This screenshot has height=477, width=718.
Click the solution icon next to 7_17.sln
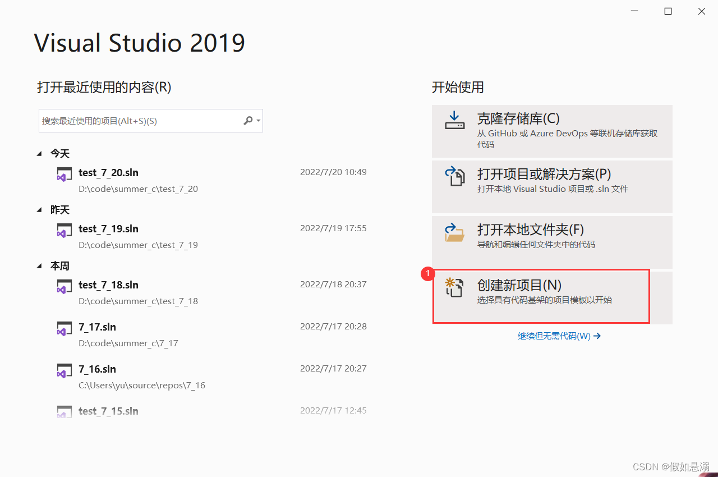[x=65, y=328]
